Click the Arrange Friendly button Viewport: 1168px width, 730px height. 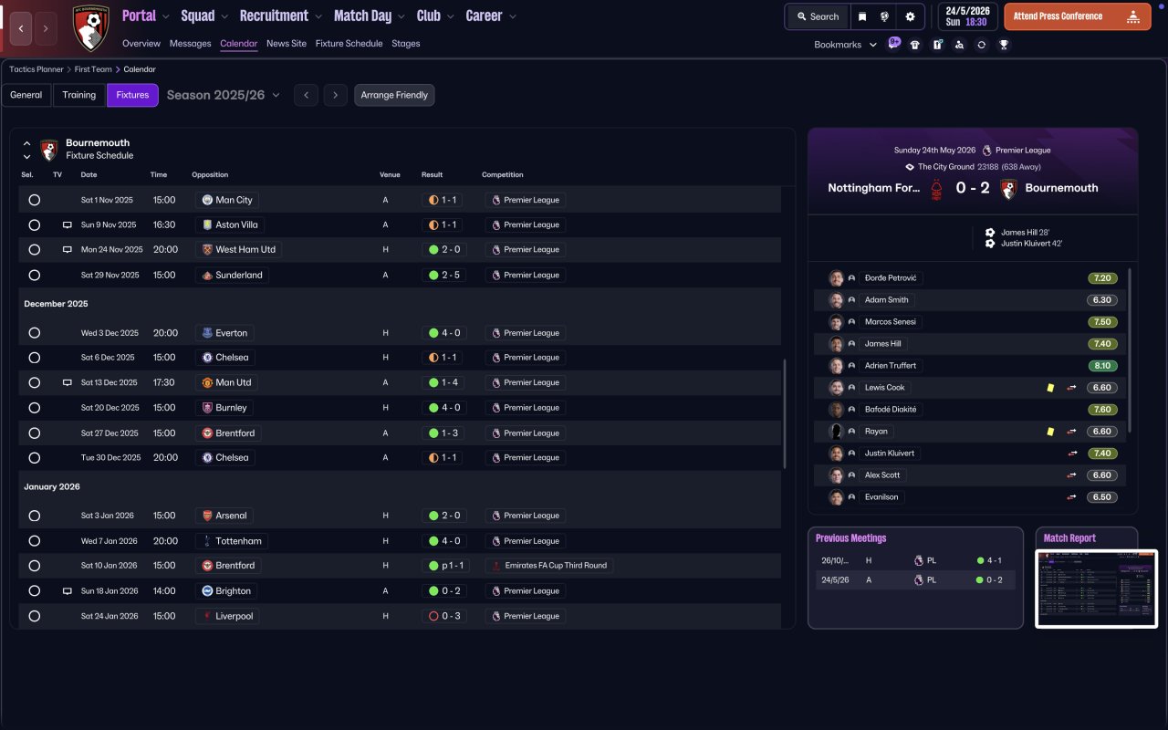tap(394, 95)
